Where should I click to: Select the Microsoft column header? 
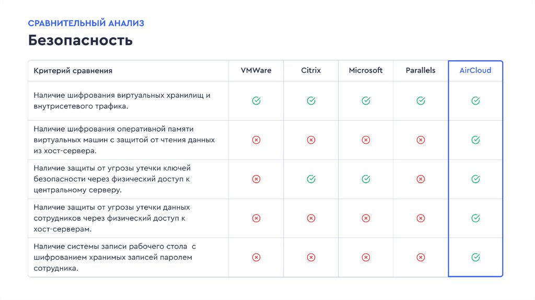tap(366, 71)
